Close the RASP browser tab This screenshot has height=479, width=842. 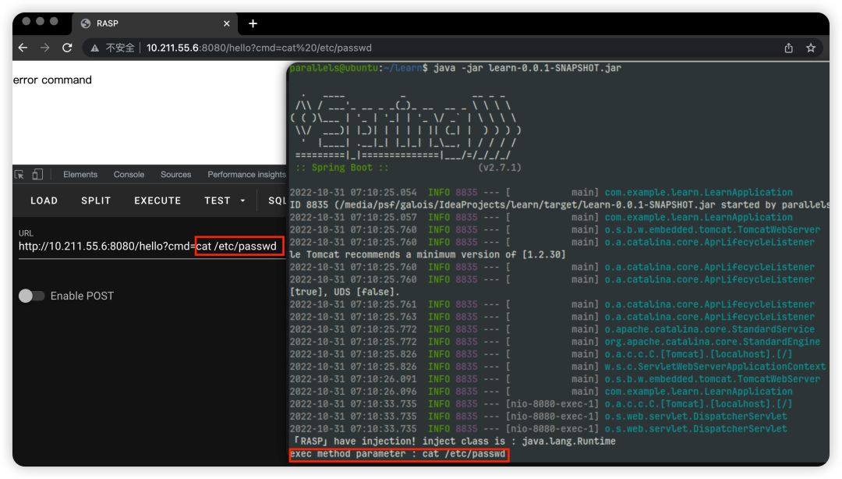(227, 23)
